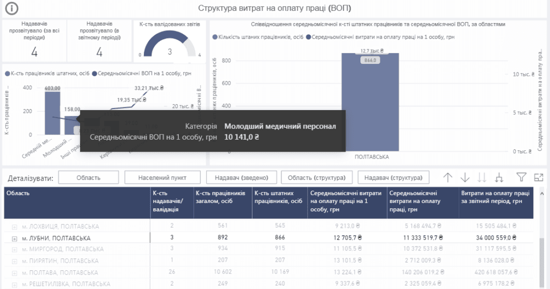Click the Надавачів прозвітувало (за всі періоди) card
The image size is (550, 289).
34,40
